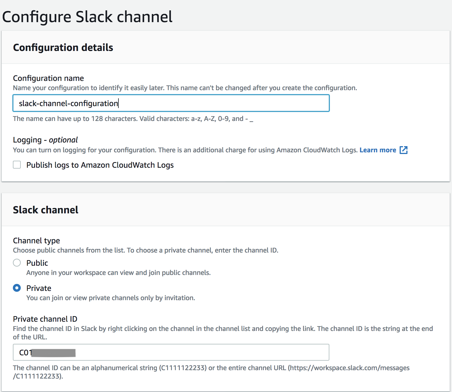Click the Logging - optional label
This screenshot has height=392, width=452.
pos(45,139)
